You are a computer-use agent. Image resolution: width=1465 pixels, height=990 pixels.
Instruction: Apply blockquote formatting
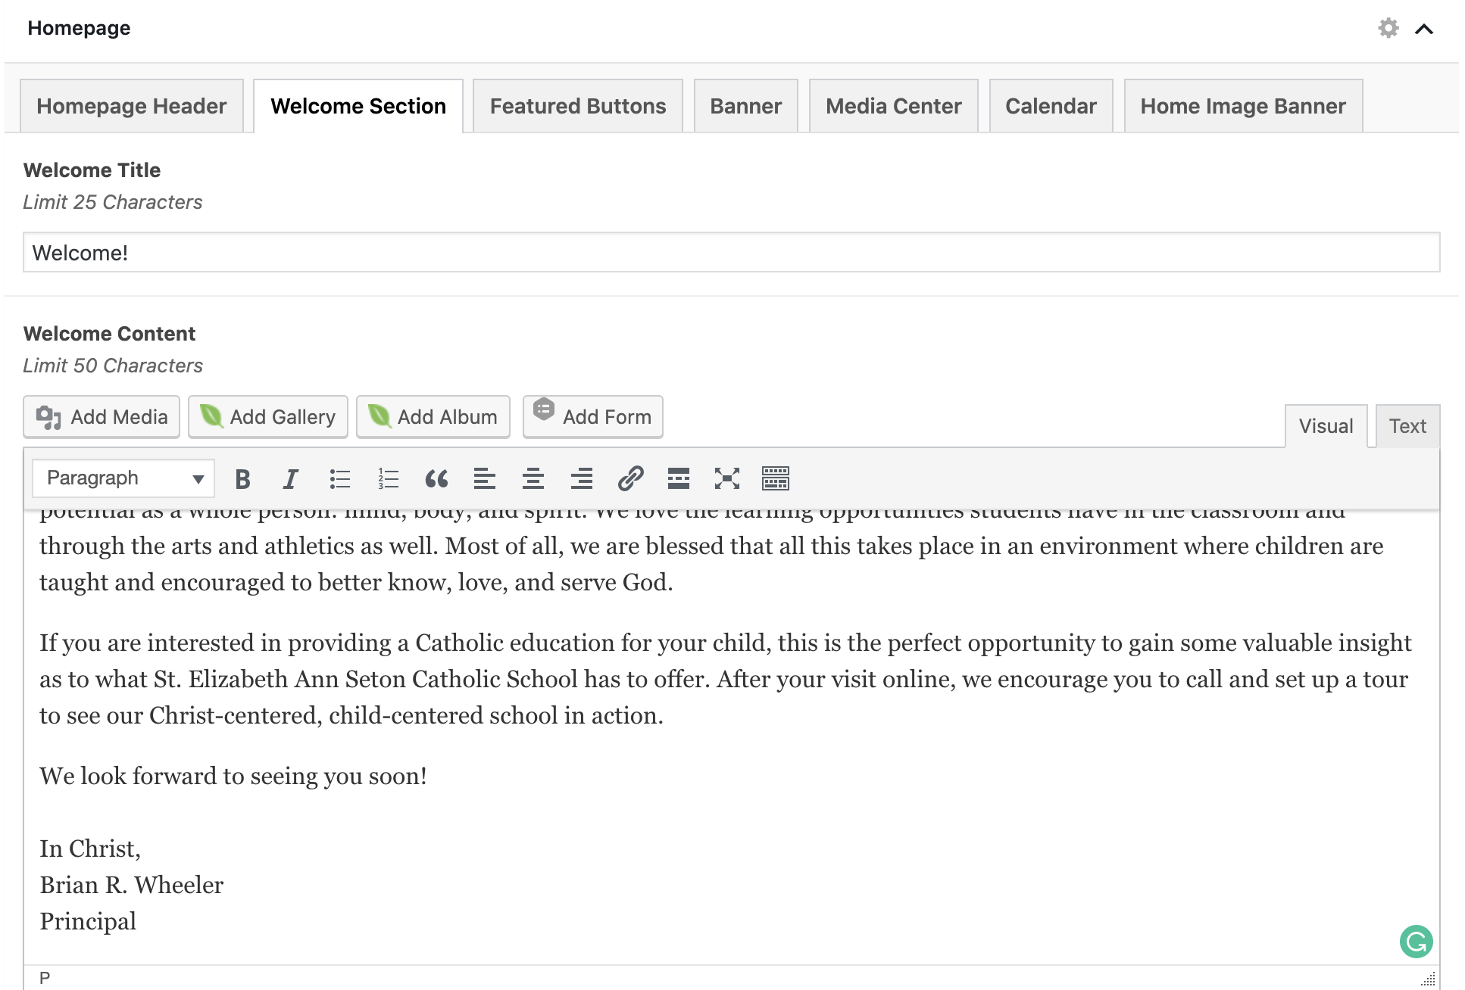pos(436,478)
